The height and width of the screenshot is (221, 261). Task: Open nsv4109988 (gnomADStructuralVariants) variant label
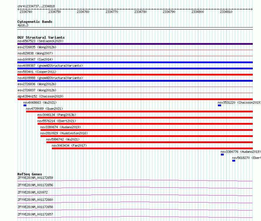[x=50, y=78]
